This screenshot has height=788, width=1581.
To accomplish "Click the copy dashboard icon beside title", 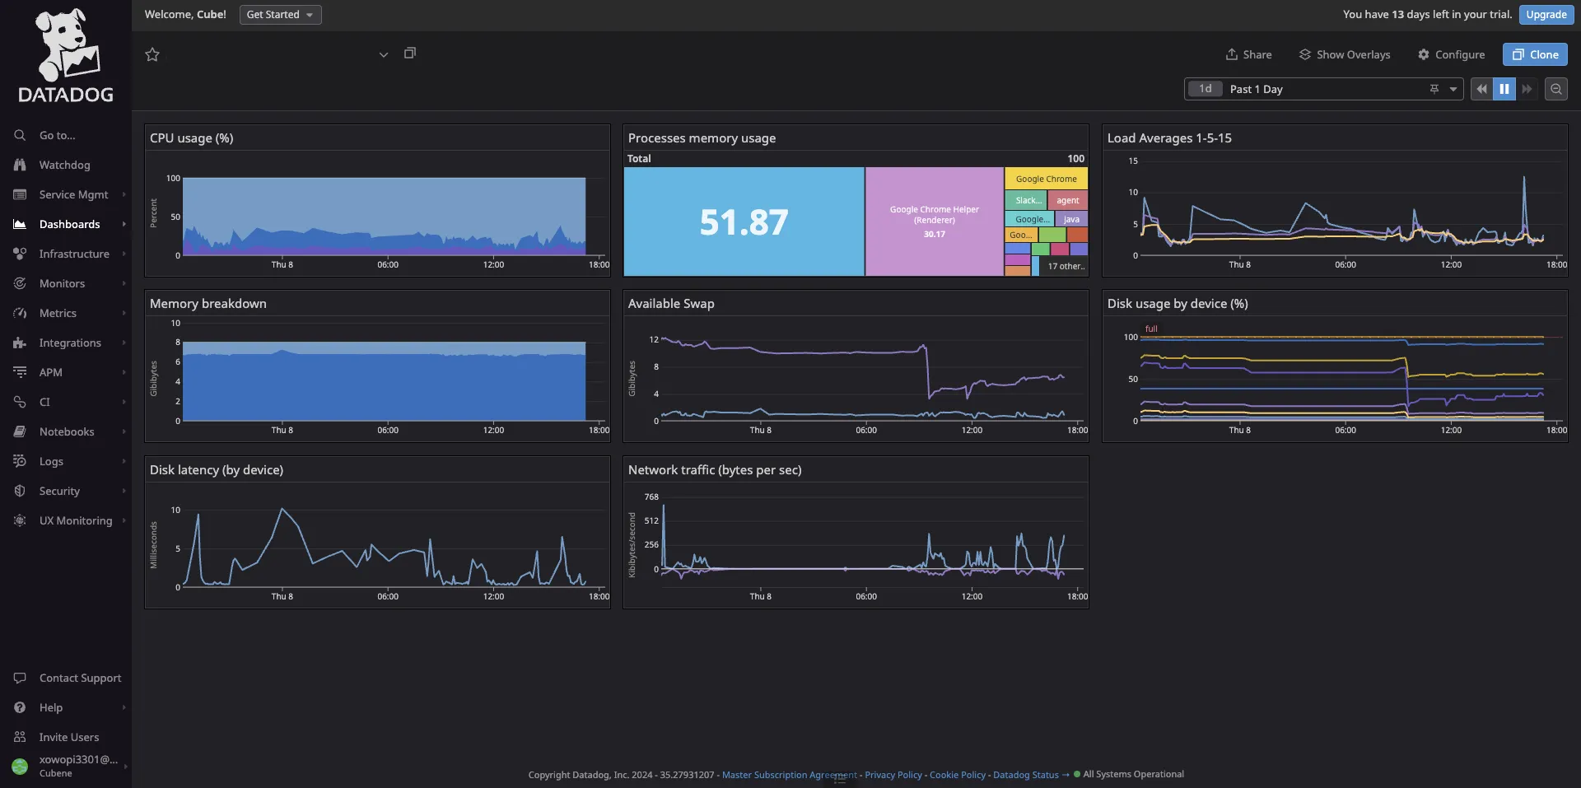I will pyautogui.click(x=409, y=54).
